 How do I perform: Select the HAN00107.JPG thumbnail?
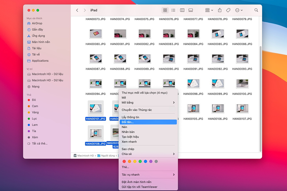(242, 108)
